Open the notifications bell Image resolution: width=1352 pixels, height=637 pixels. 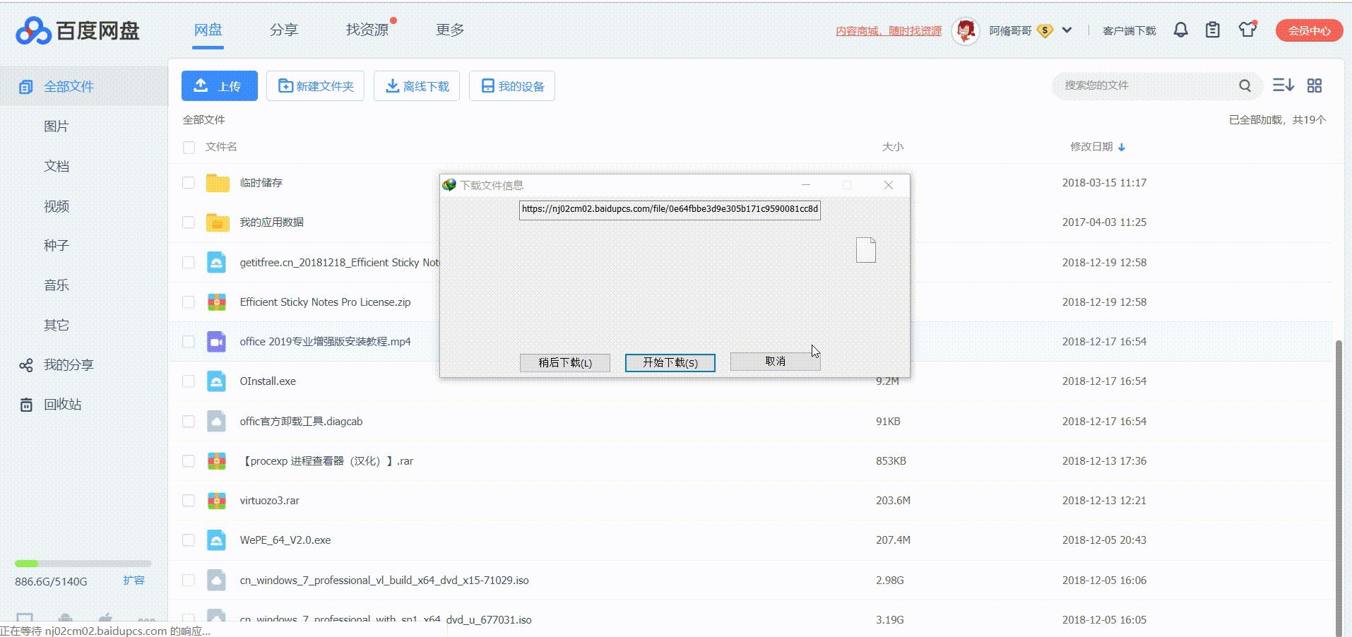[x=1180, y=30]
